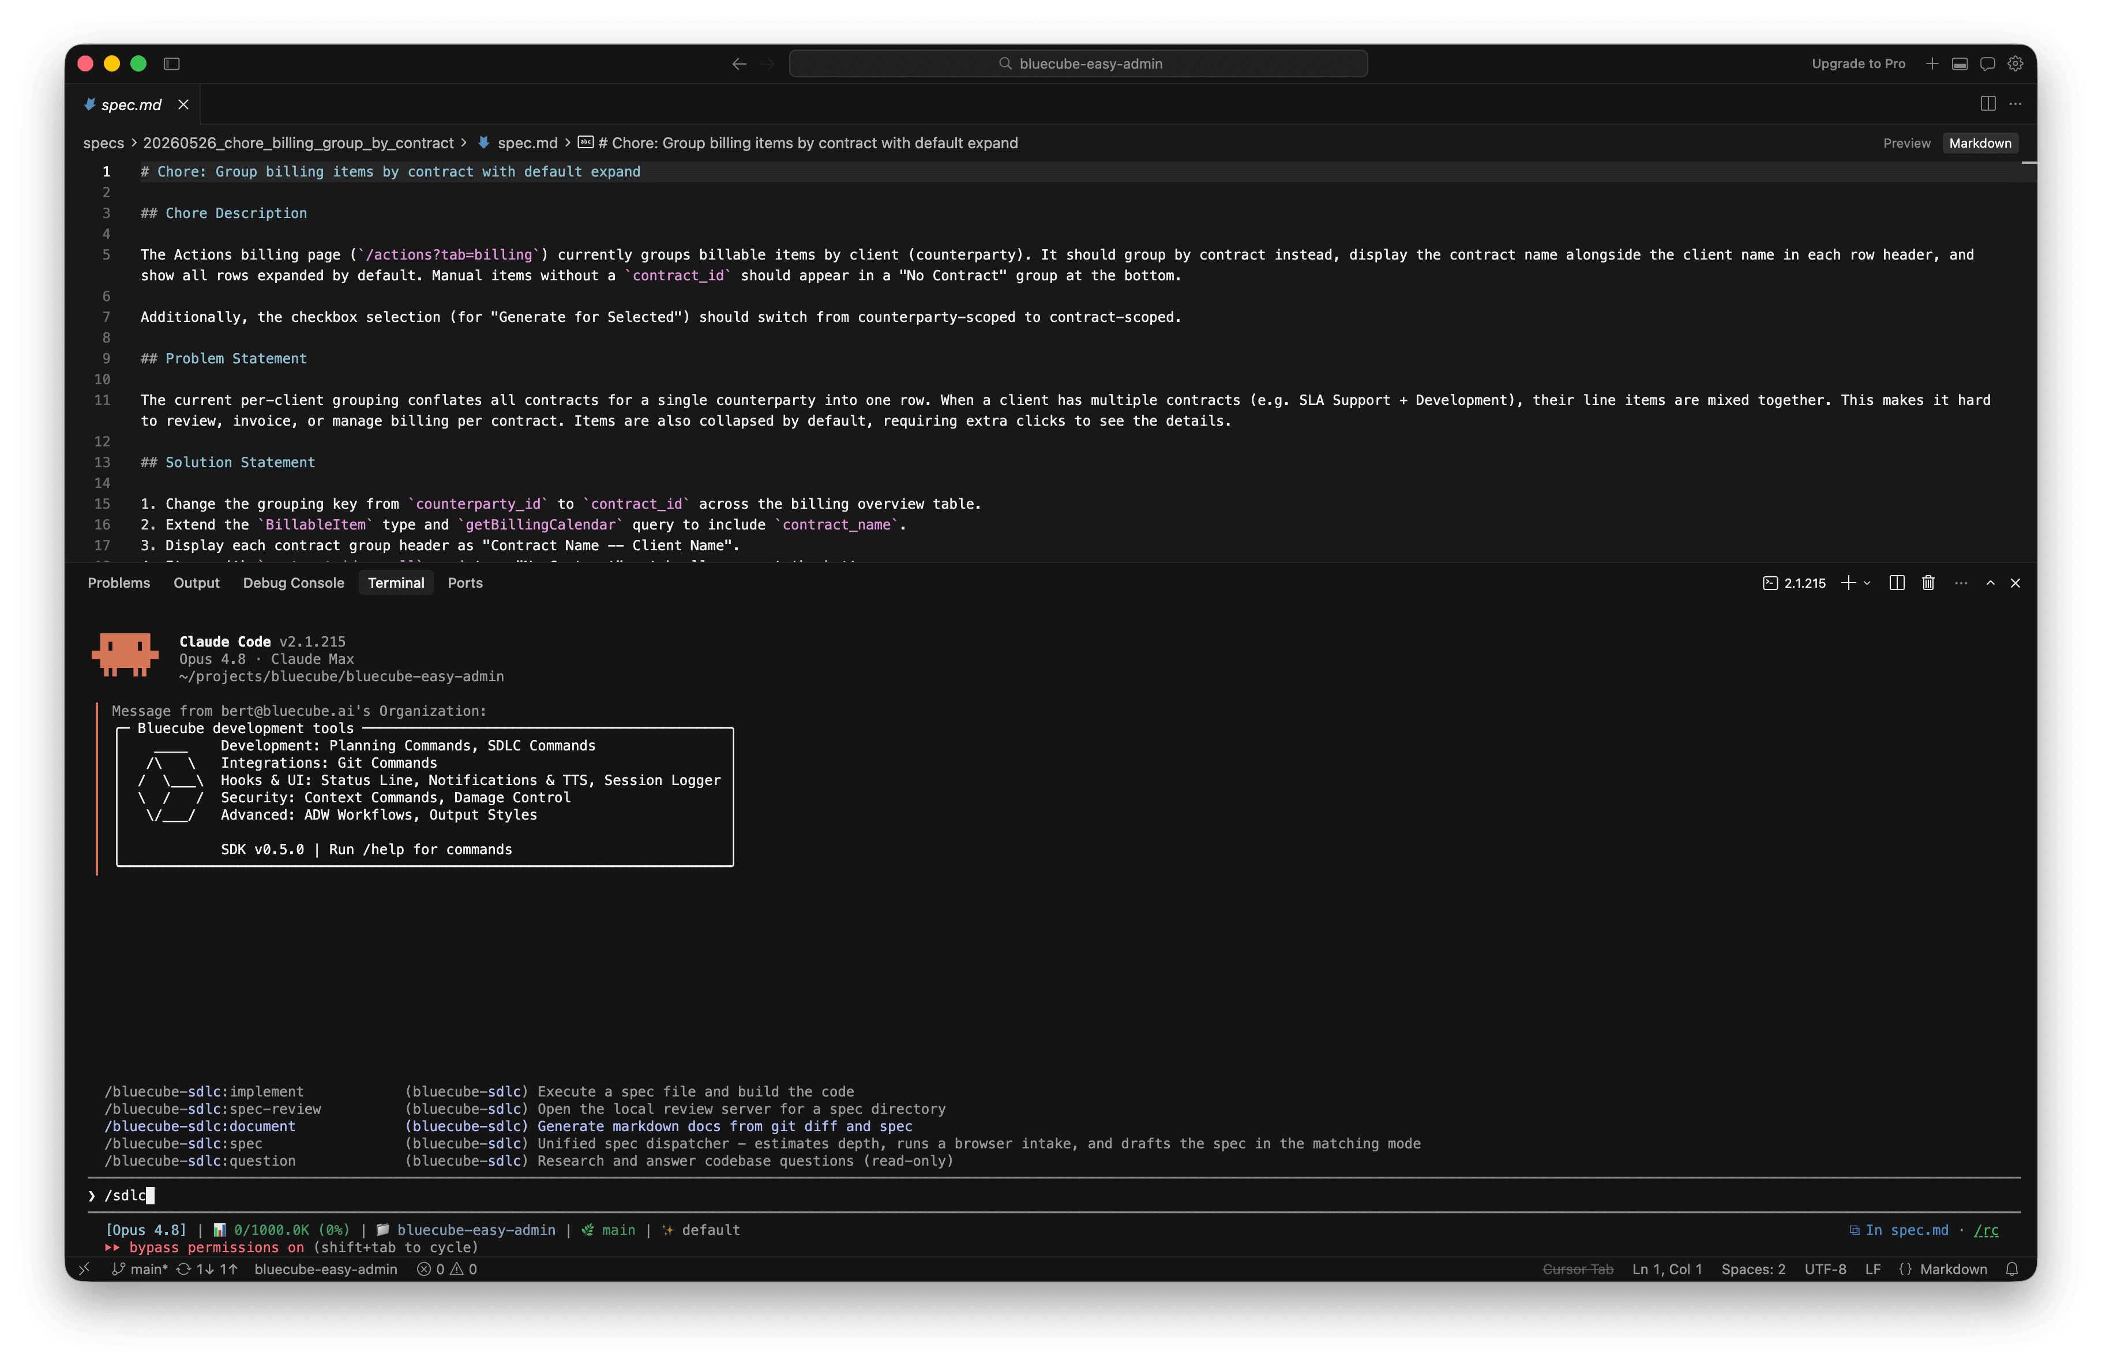
Task: Split the editor to the right
Action: (1988, 104)
